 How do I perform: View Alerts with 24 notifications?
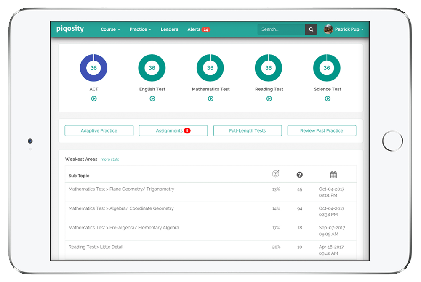click(x=198, y=29)
